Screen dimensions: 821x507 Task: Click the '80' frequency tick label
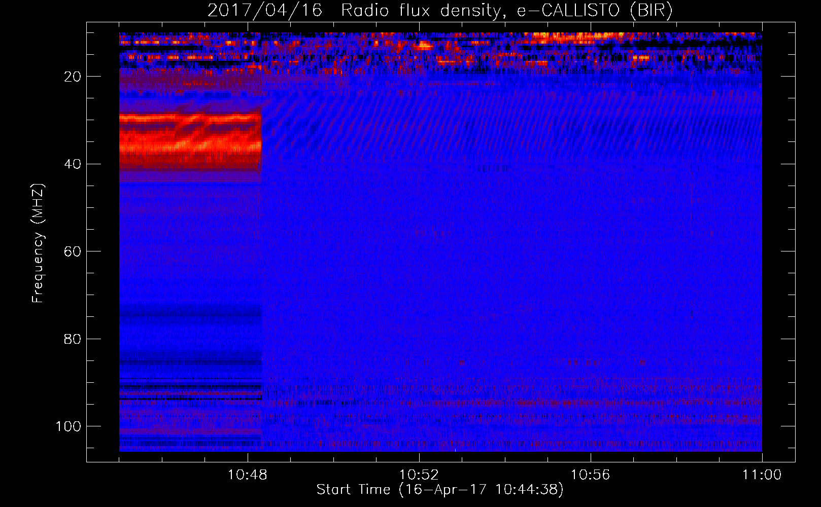click(x=73, y=339)
